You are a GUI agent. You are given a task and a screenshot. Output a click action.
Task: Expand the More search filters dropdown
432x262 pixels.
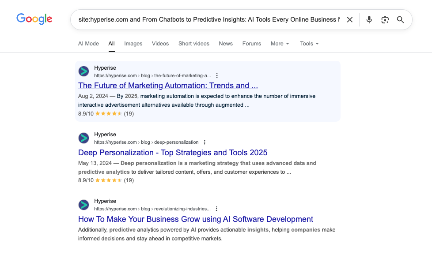[x=280, y=44]
